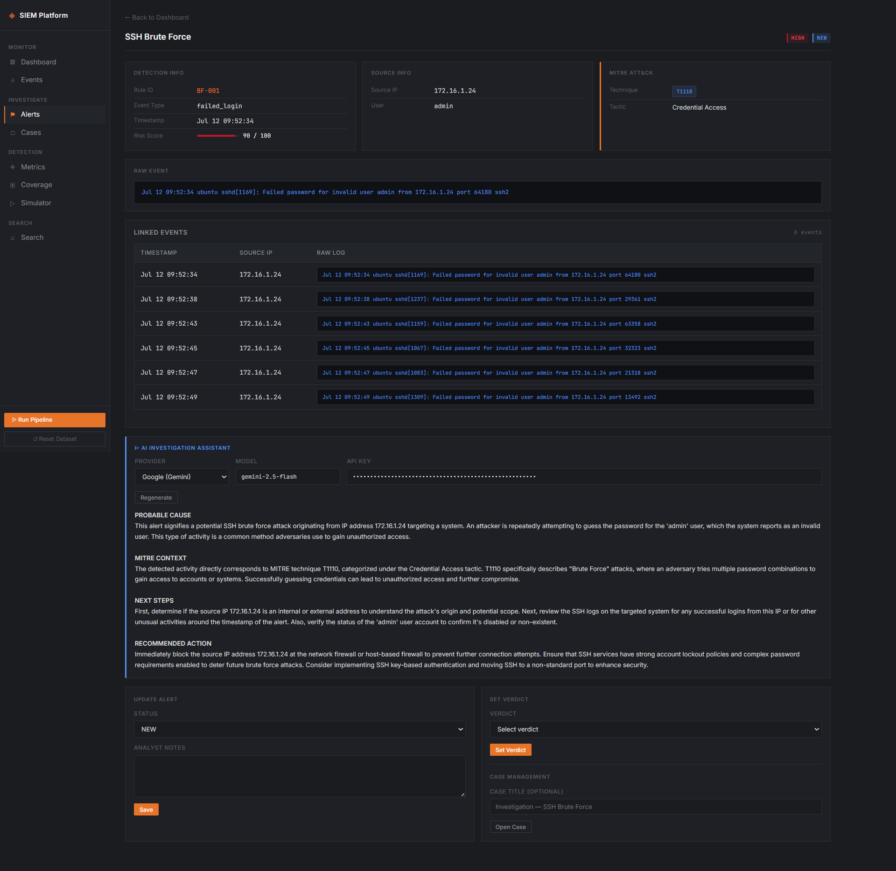Open Events list icon in sidebar

(13, 80)
